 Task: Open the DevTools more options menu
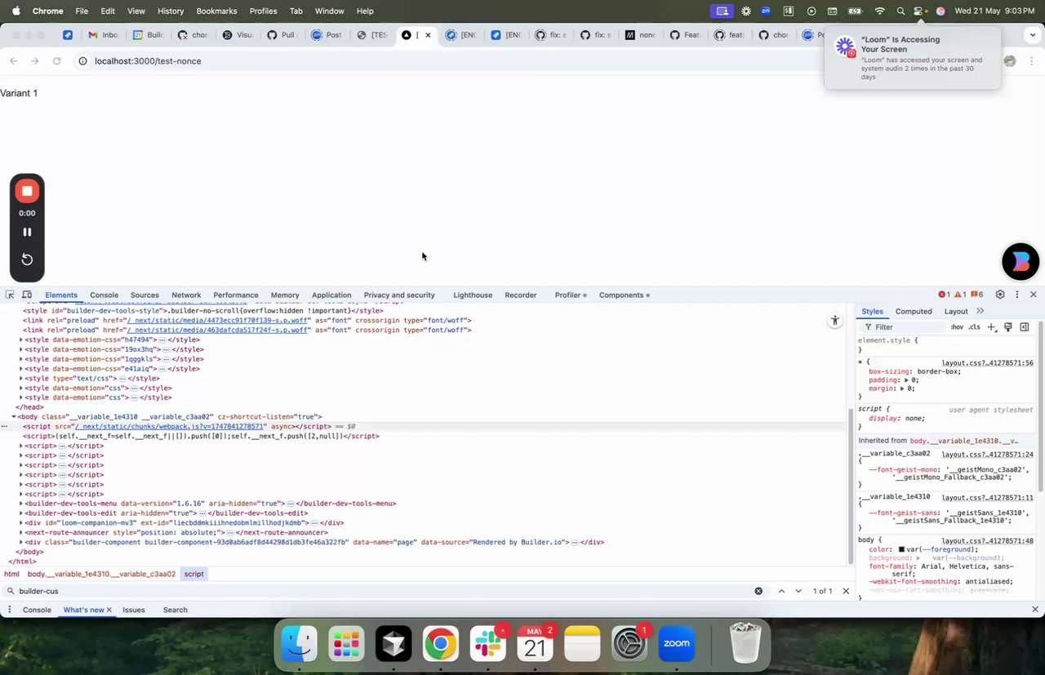1016,295
